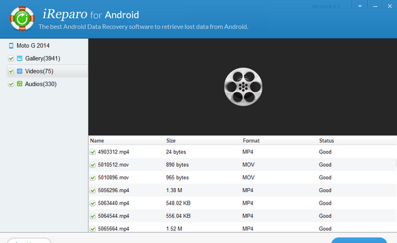
Task: Select file name 5010896.mov
Action: coord(113,177)
